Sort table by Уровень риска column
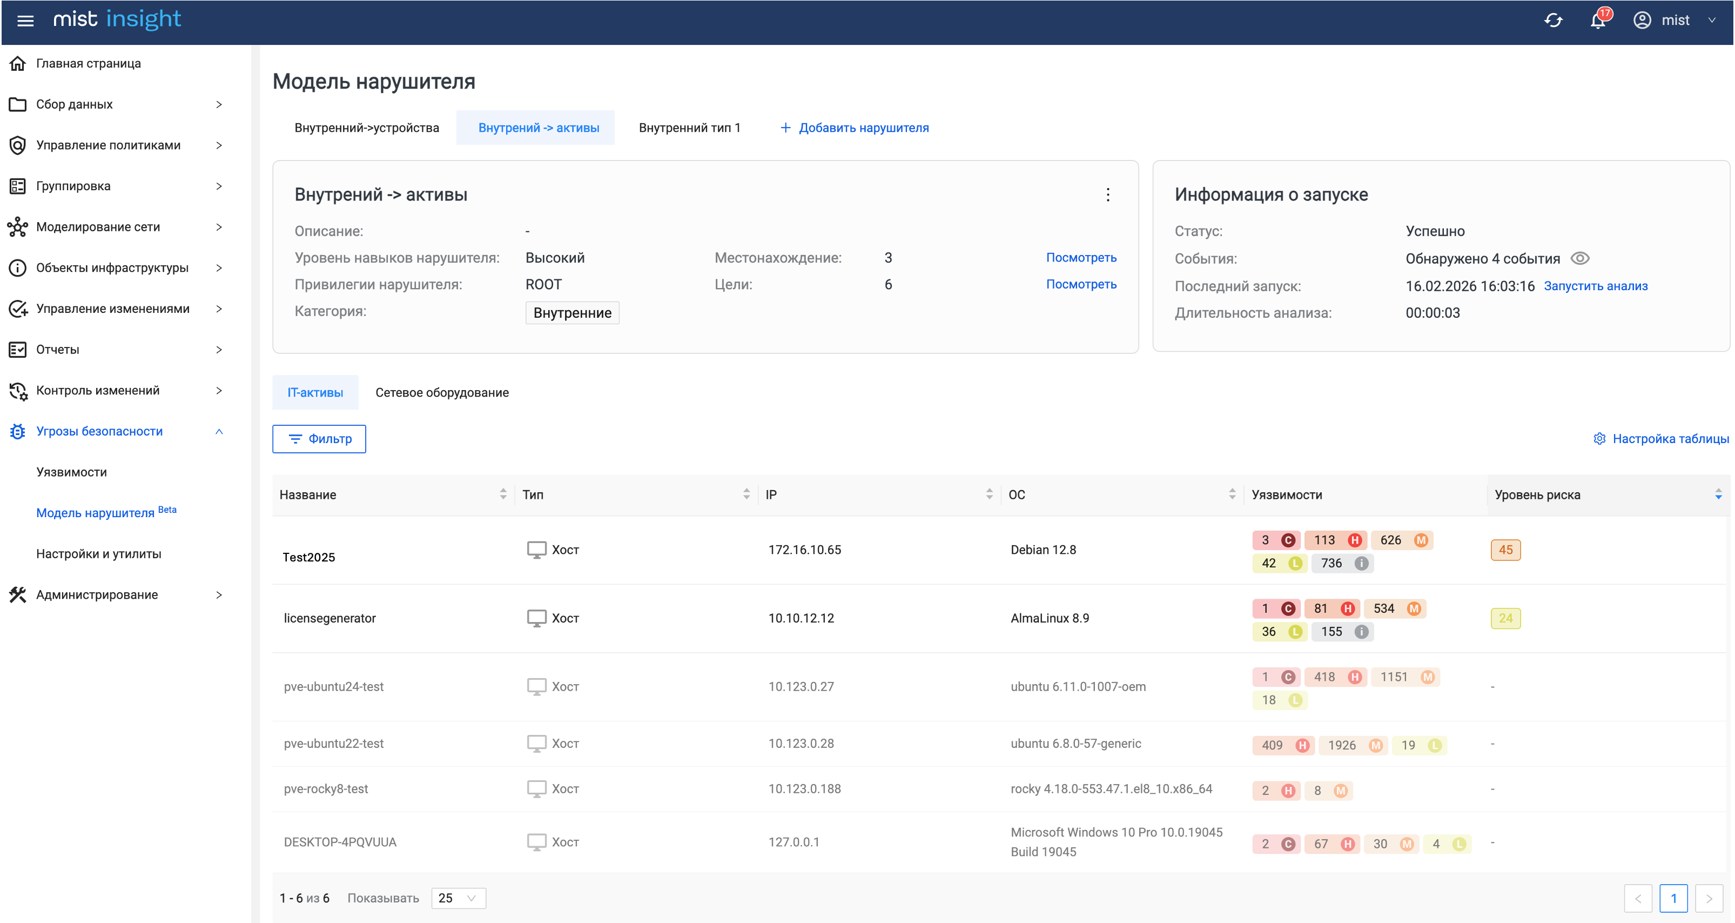 point(1718,494)
